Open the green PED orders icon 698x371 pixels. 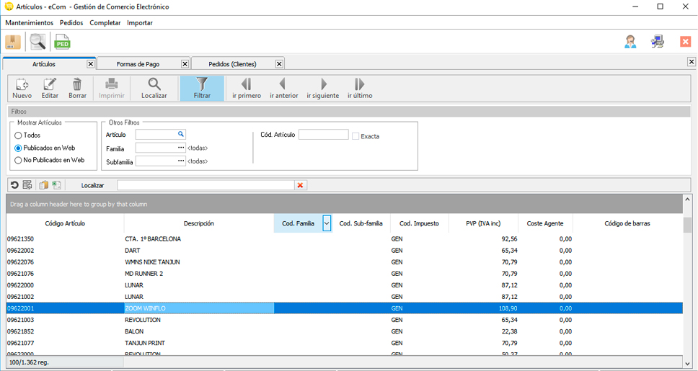tap(62, 41)
